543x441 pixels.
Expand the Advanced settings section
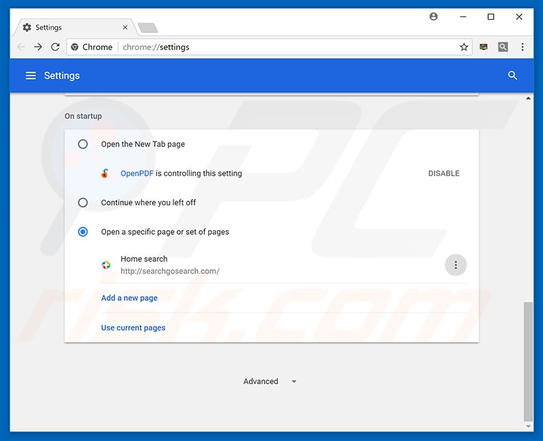click(x=269, y=381)
